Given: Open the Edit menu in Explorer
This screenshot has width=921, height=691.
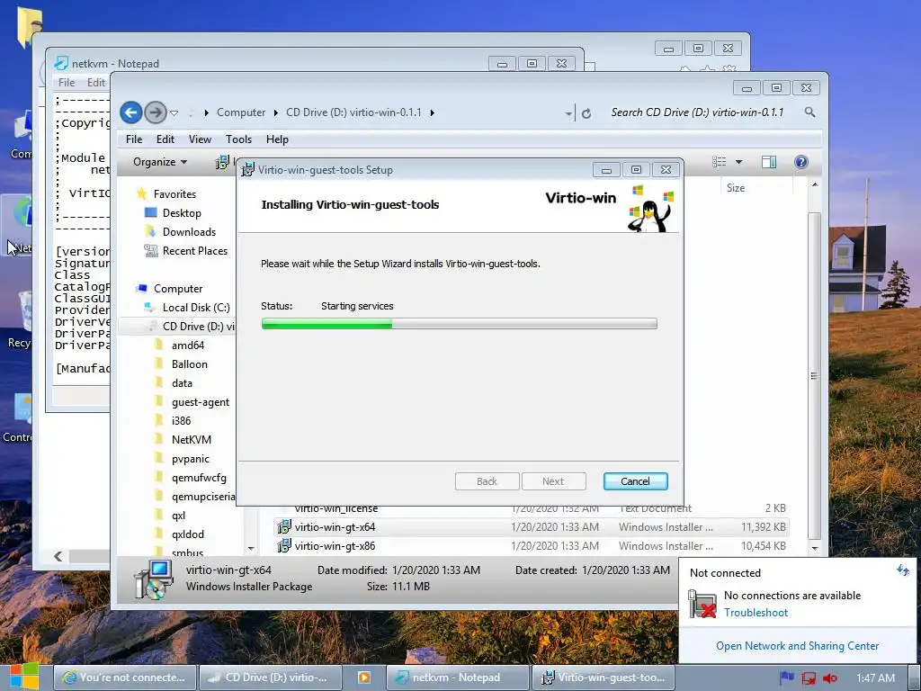Looking at the screenshot, I should point(165,139).
